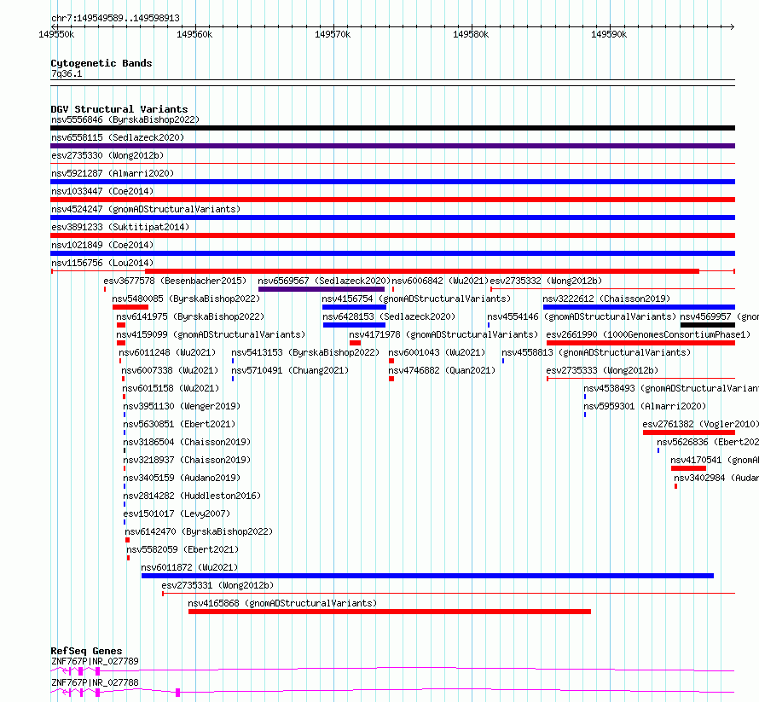Click nsv3186504 (Chaisson2019) label
Image resolution: width=759 pixels, height=702 pixels.
188,442
